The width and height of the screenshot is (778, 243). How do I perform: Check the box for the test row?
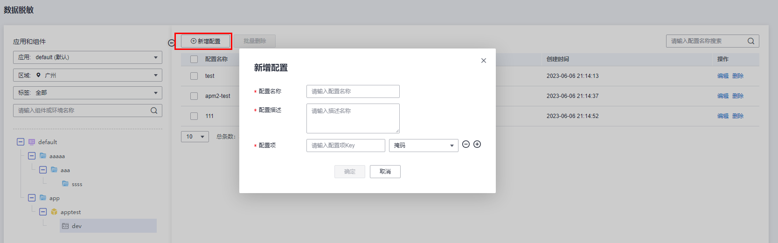point(194,76)
